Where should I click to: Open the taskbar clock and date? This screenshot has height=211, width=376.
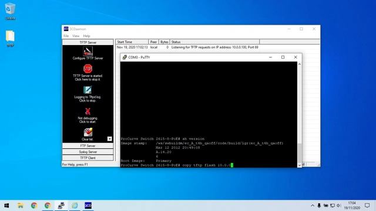coord(352,206)
